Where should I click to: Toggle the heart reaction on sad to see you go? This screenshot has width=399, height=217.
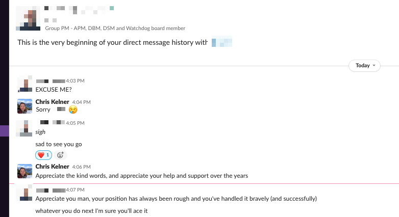tap(43, 155)
